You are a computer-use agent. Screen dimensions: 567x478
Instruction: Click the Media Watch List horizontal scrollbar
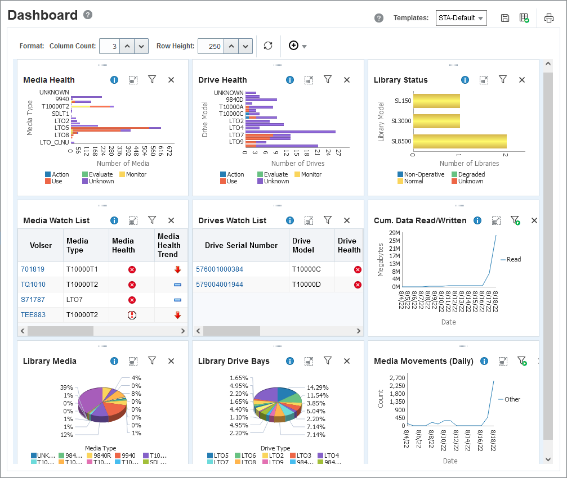(60, 331)
